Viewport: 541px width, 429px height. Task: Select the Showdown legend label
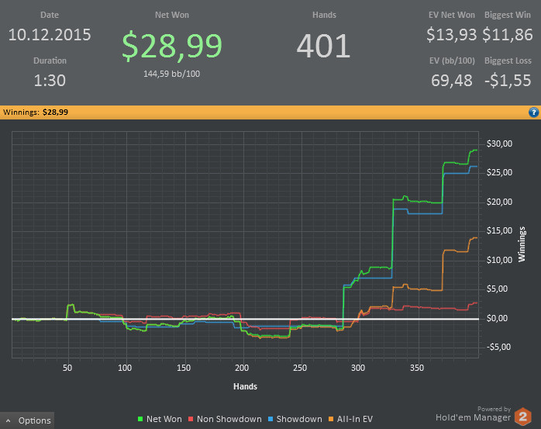click(299, 419)
